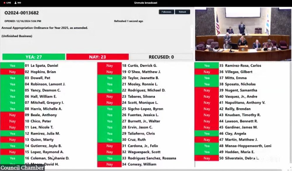The height and width of the screenshot is (171, 292).
Task: Click name 19 O'Shea, Matthew J.
Action: [141, 72]
